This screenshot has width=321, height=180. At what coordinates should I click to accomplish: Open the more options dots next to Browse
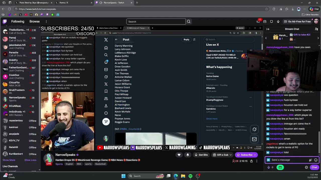click(x=46, y=21)
